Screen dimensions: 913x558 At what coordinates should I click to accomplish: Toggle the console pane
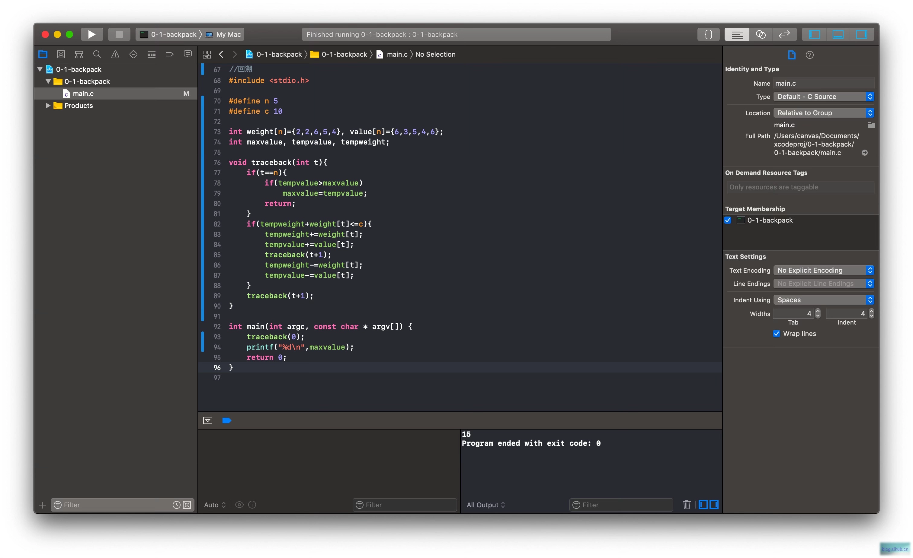coord(714,505)
